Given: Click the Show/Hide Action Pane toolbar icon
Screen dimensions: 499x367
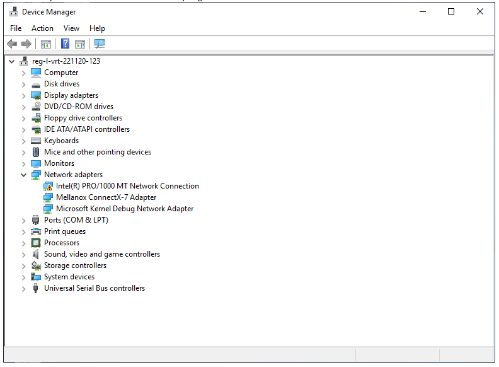Looking at the screenshot, I should tap(80, 44).
